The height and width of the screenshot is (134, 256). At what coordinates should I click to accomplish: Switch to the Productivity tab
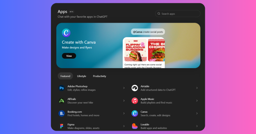coord(99,76)
